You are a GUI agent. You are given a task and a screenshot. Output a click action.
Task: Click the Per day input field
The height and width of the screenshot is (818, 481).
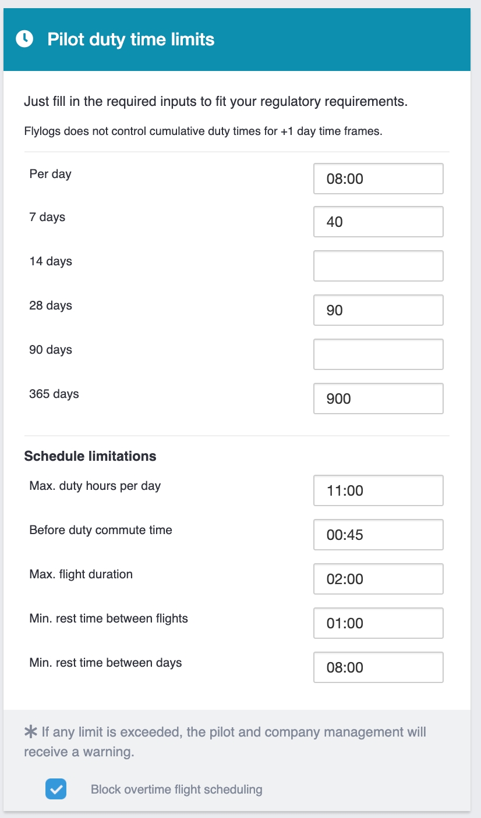[378, 179]
